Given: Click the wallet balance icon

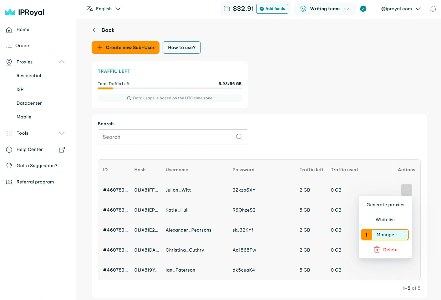Looking at the screenshot, I should tap(227, 9).
